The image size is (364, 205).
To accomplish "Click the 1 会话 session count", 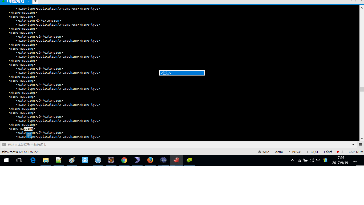I will click(x=327, y=152).
